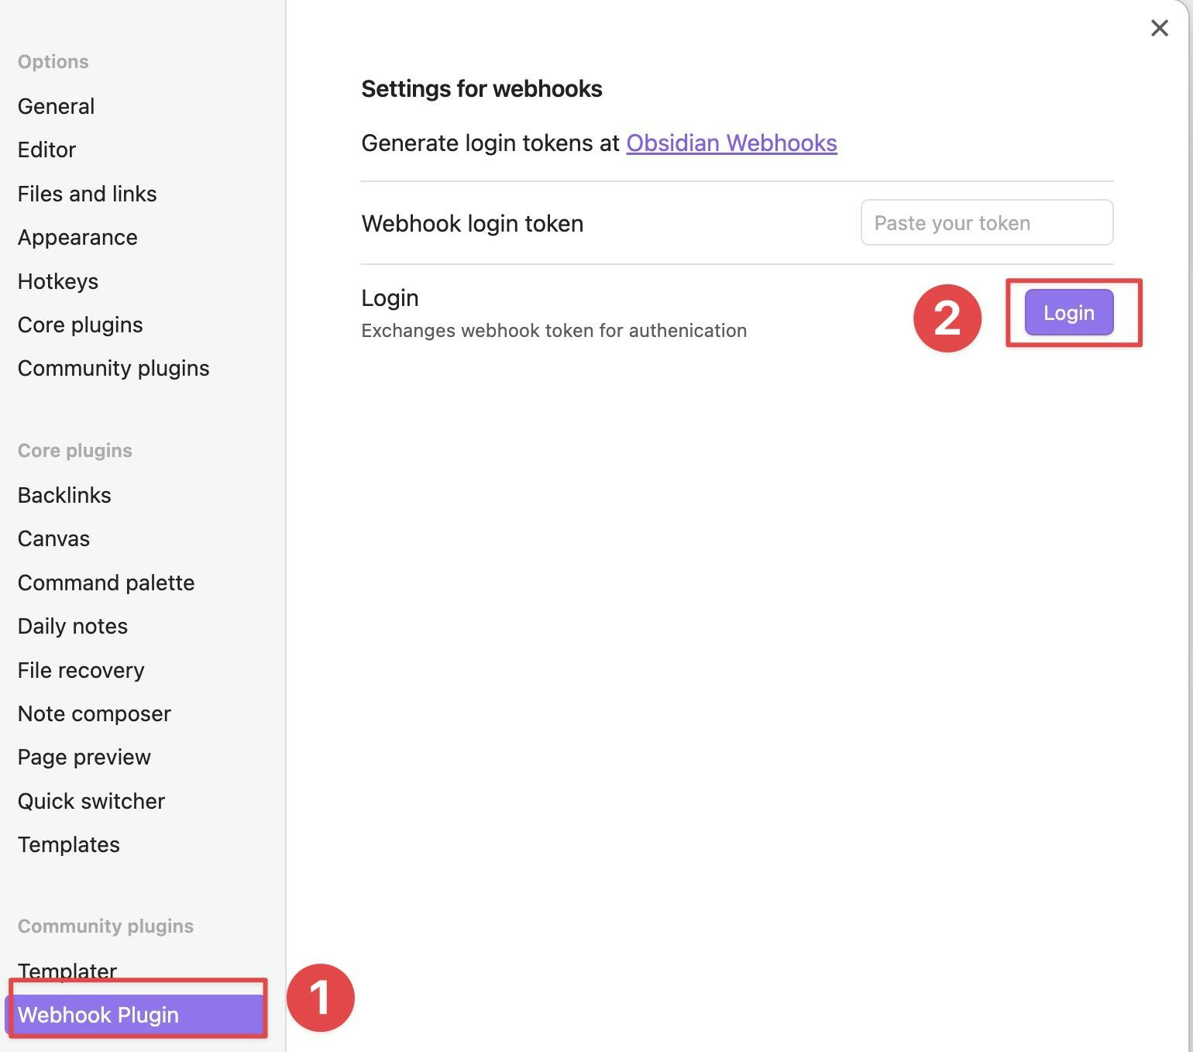Open Quick switcher settings
Viewport: 1193px width, 1052px height.
click(91, 801)
